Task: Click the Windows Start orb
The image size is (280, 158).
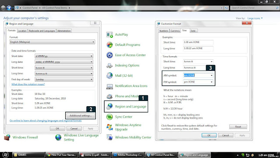Action: (x=5, y=155)
